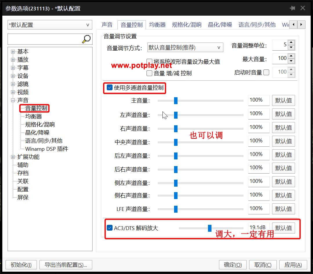Expand the 字幕 tree node
This screenshot has width=313, height=274.
(x=13, y=68)
